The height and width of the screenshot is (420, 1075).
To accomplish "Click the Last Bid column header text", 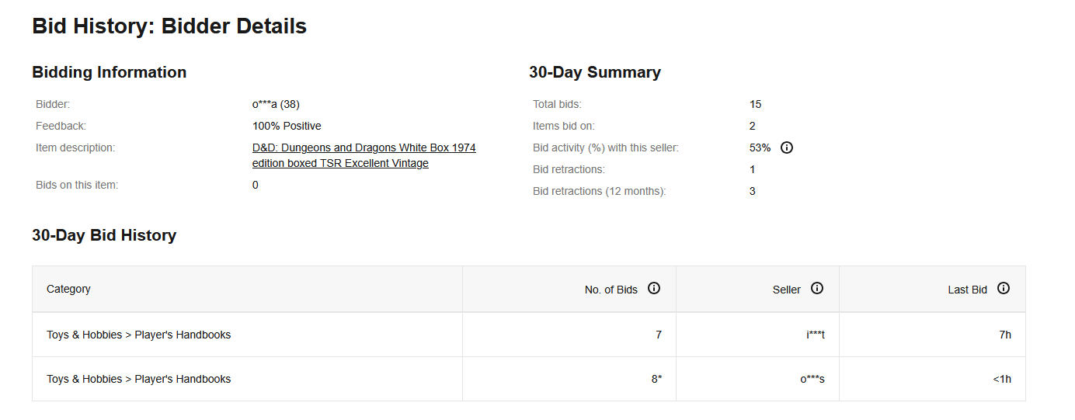I will tap(968, 290).
